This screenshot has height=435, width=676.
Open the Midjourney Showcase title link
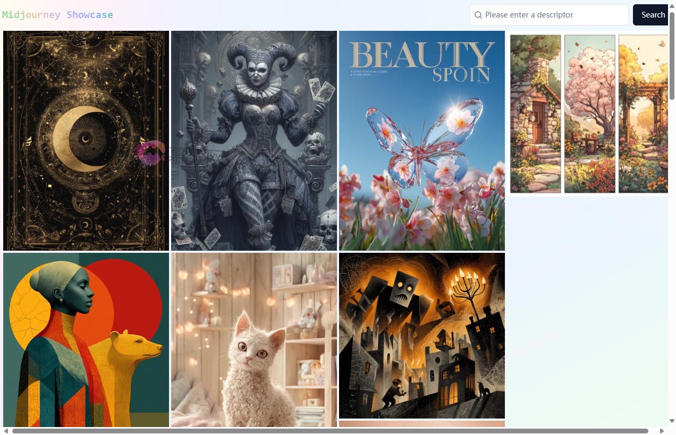point(57,15)
